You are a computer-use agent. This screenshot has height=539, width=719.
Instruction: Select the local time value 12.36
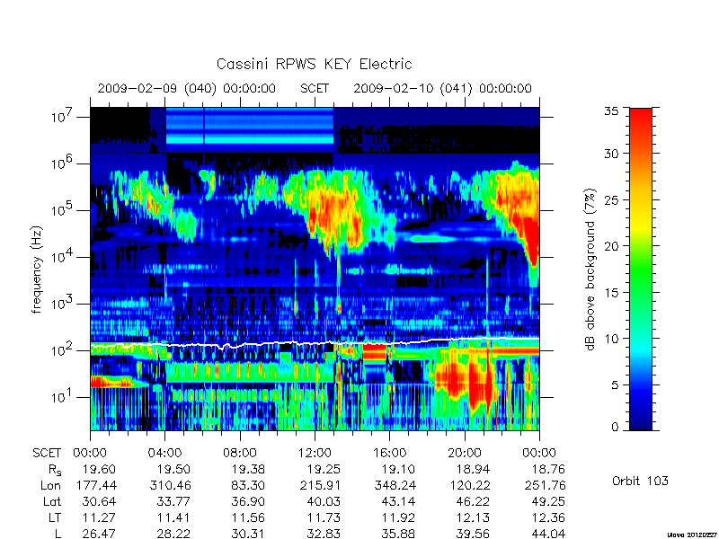click(548, 517)
